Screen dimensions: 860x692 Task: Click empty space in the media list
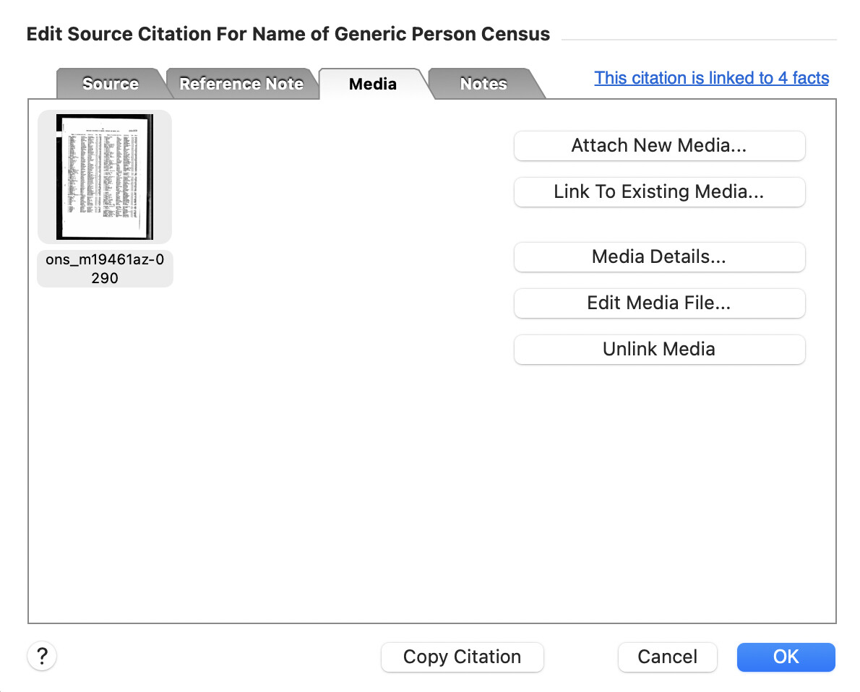pos(329,438)
